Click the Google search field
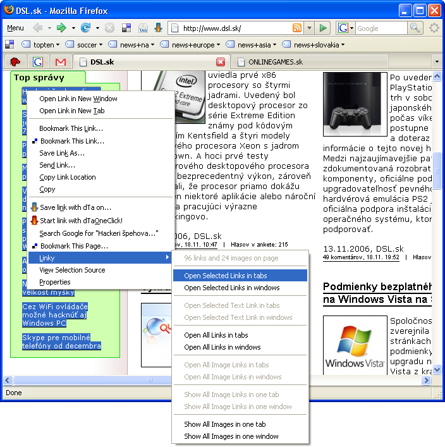 [381, 28]
